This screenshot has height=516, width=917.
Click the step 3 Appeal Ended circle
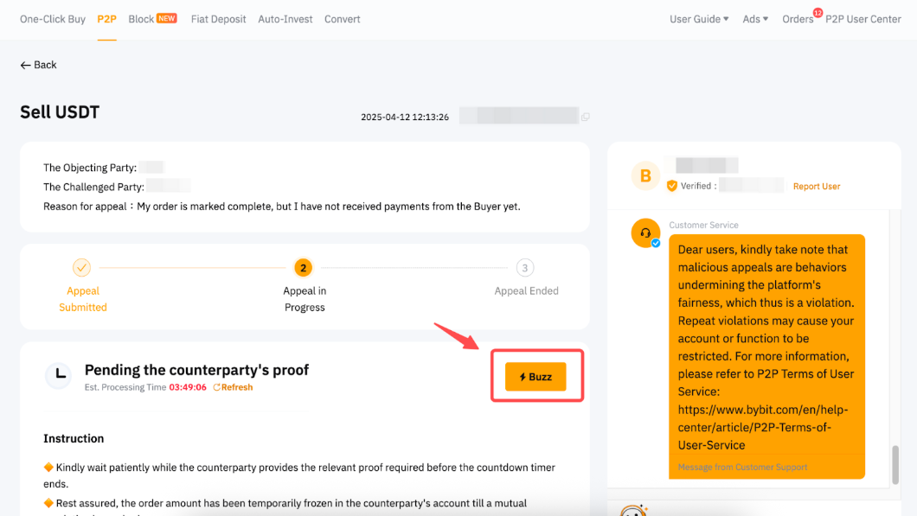[x=525, y=268]
